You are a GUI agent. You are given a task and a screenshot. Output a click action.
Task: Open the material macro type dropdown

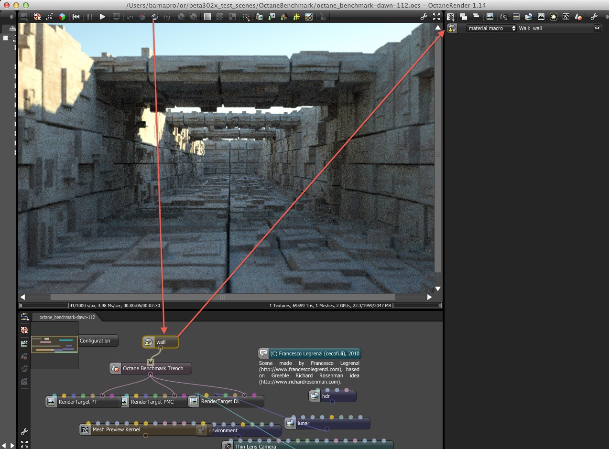click(491, 28)
